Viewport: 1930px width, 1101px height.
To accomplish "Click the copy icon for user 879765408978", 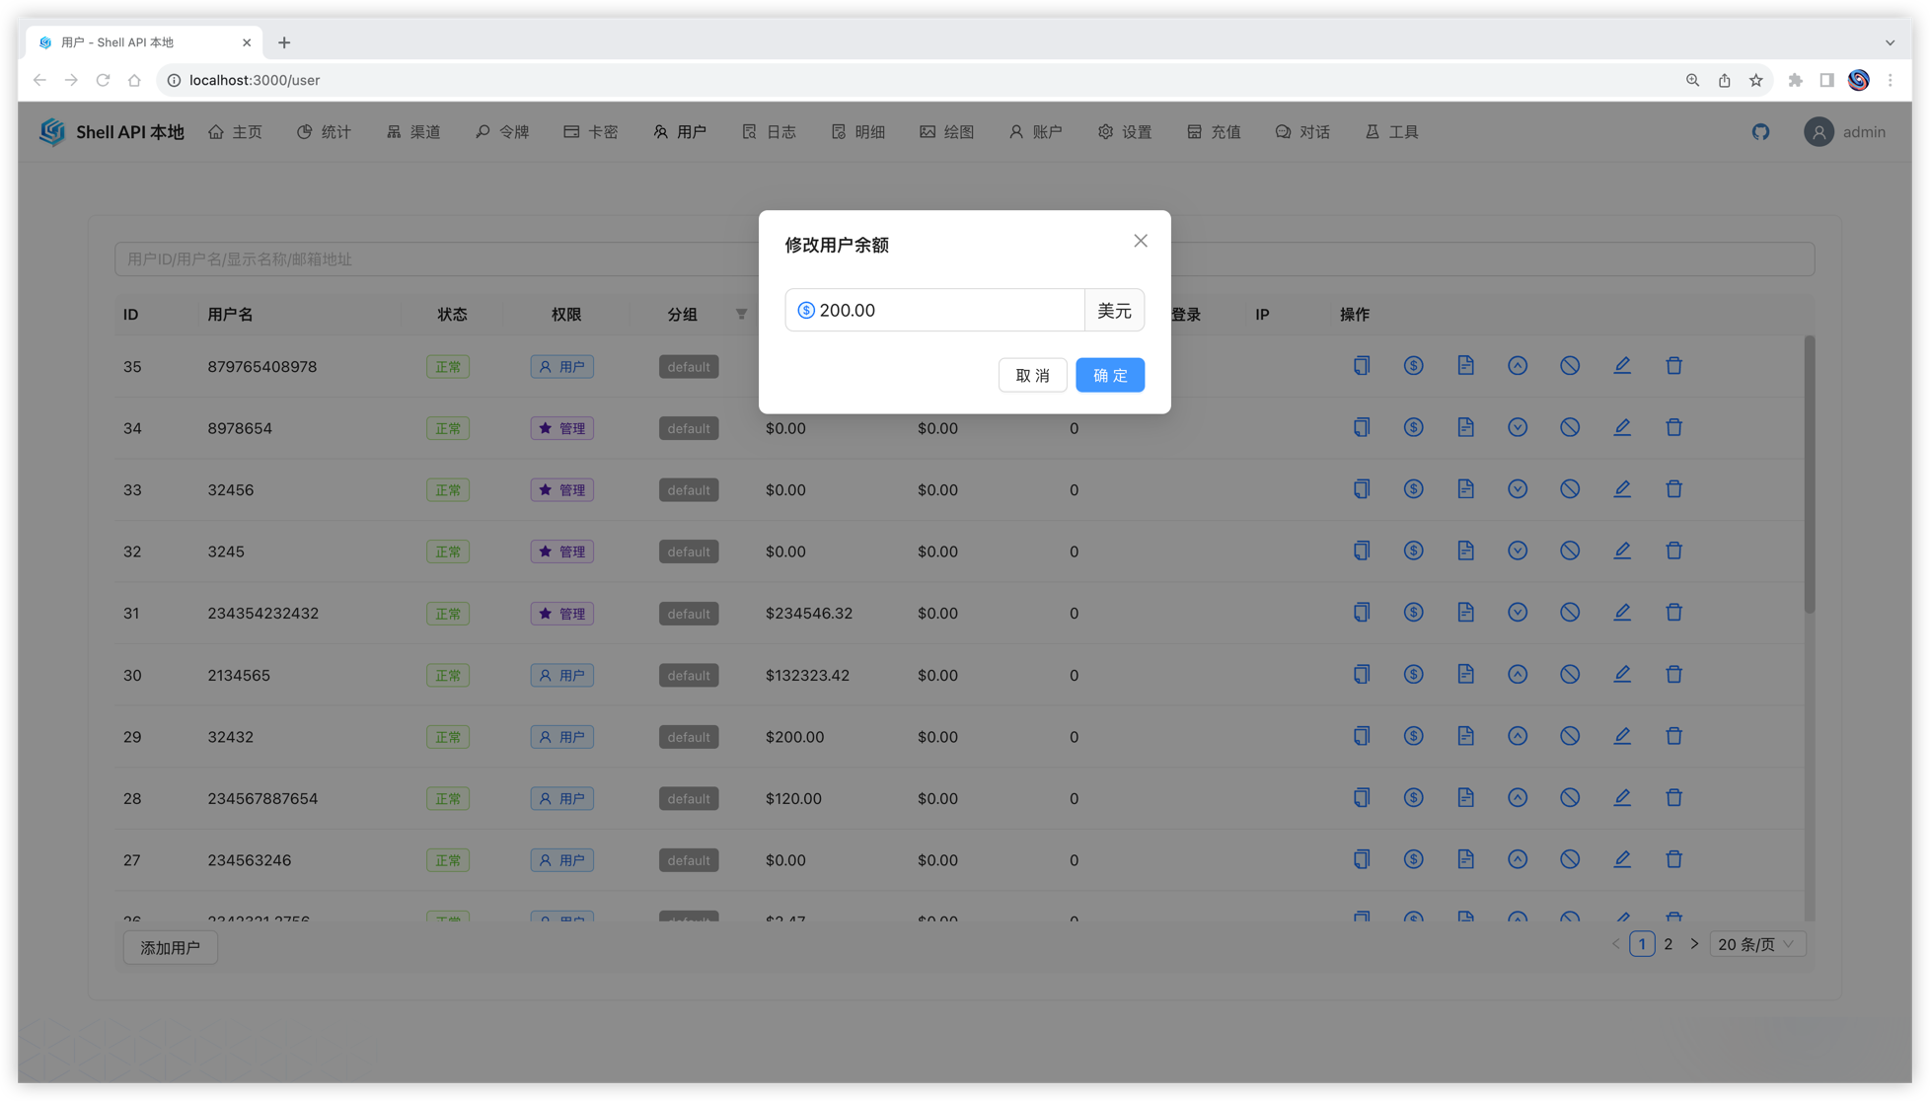I will pos(1362,365).
